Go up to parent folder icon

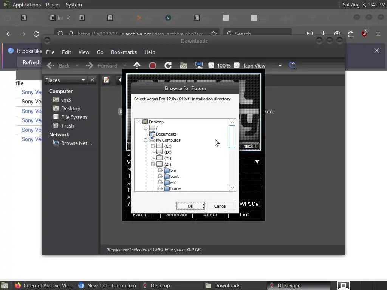137,65
